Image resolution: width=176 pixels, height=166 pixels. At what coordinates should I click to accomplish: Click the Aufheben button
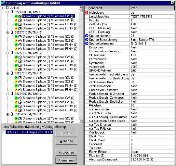pos(66,141)
